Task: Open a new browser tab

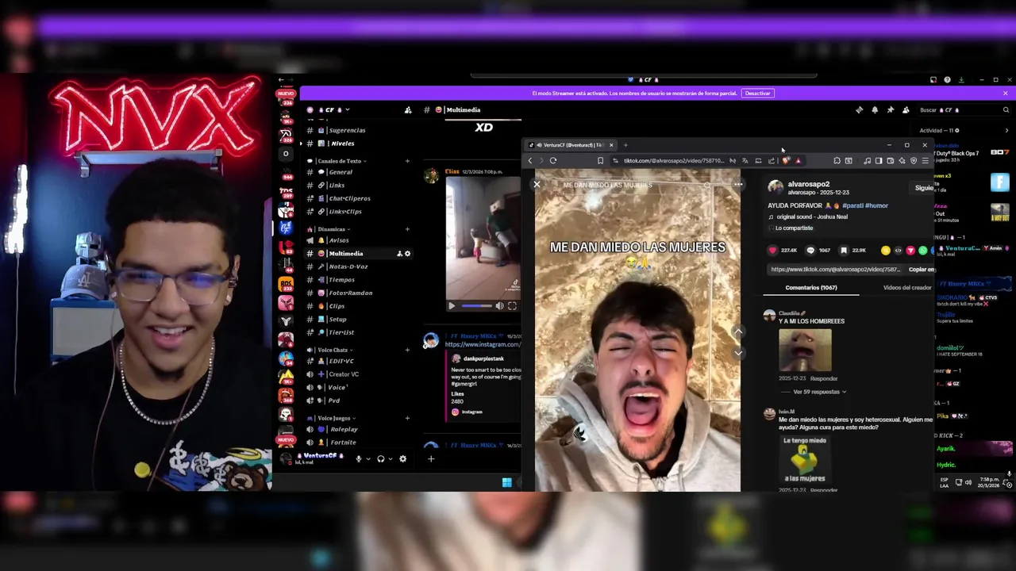Action: [x=625, y=145]
